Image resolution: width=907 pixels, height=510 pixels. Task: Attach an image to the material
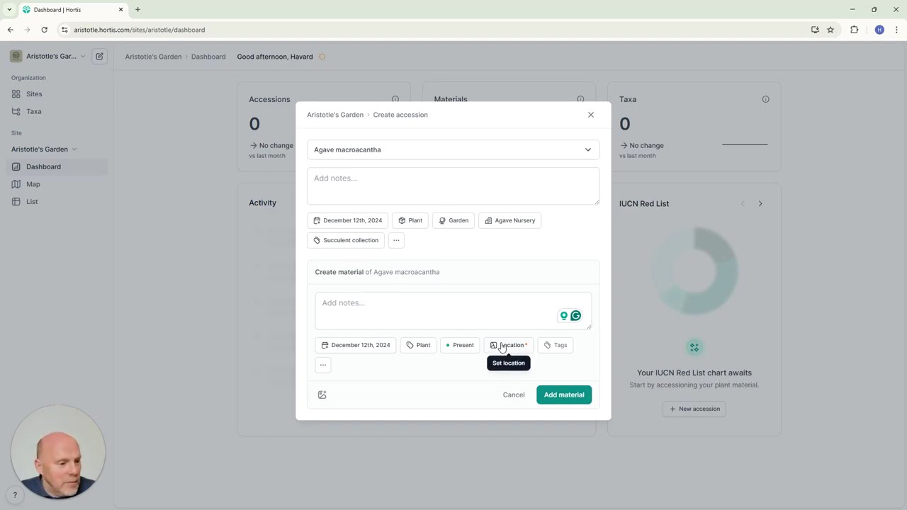[322, 395]
